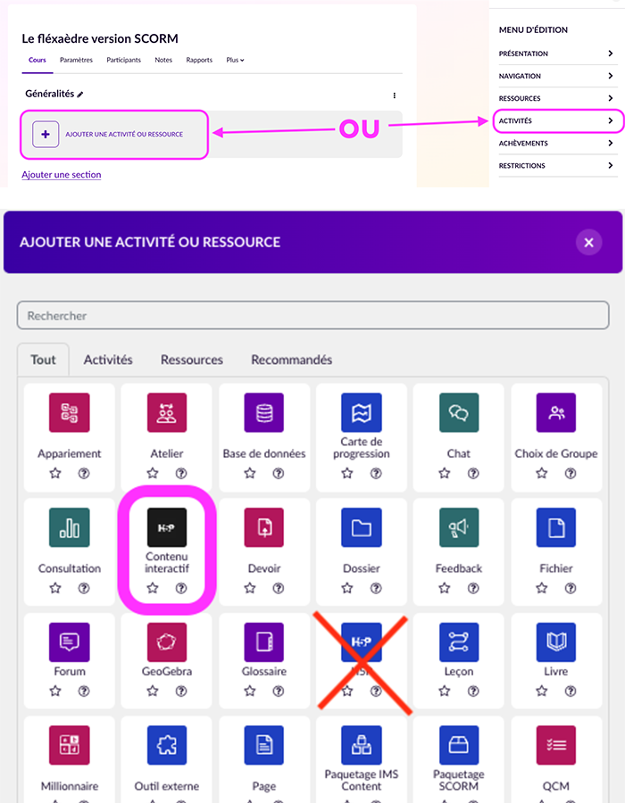
Task: Follow the Ajouter une section link
Action: tap(61, 175)
